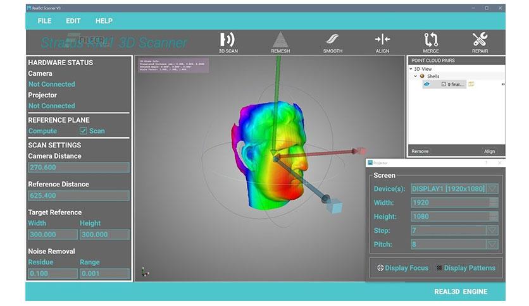Screen dimensions: 529x306
Task: Launch the Repair wrench tool
Action: (480, 43)
